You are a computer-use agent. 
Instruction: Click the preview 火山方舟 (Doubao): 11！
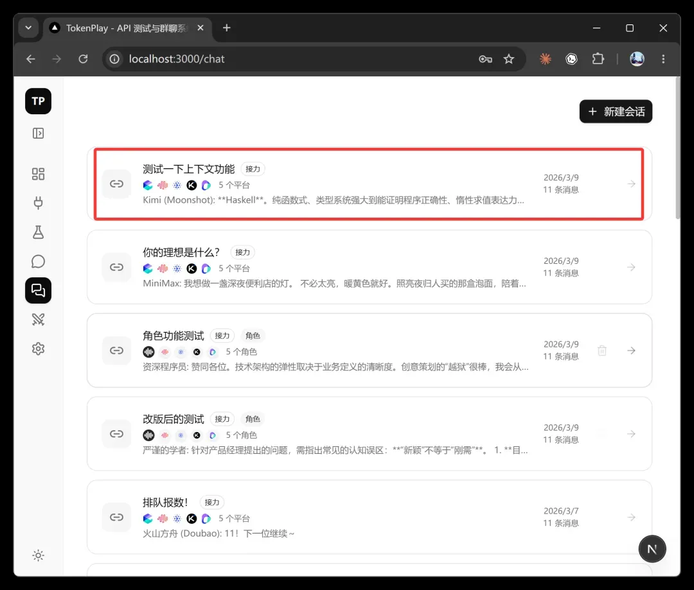point(218,534)
